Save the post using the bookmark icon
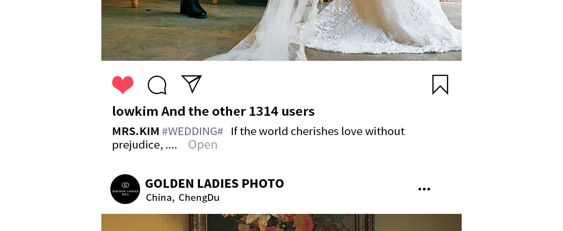 tap(440, 85)
